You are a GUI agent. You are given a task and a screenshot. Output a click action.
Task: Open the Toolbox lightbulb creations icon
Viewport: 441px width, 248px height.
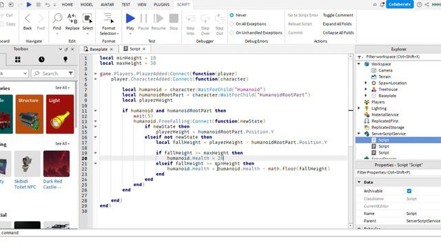(x=65, y=59)
